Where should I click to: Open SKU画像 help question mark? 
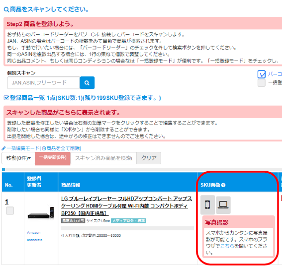pos(223,185)
